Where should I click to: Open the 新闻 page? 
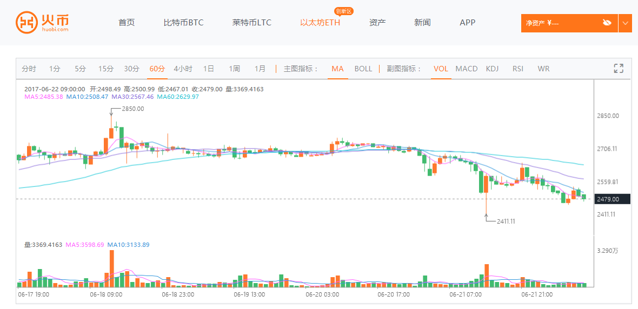click(422, 23)
